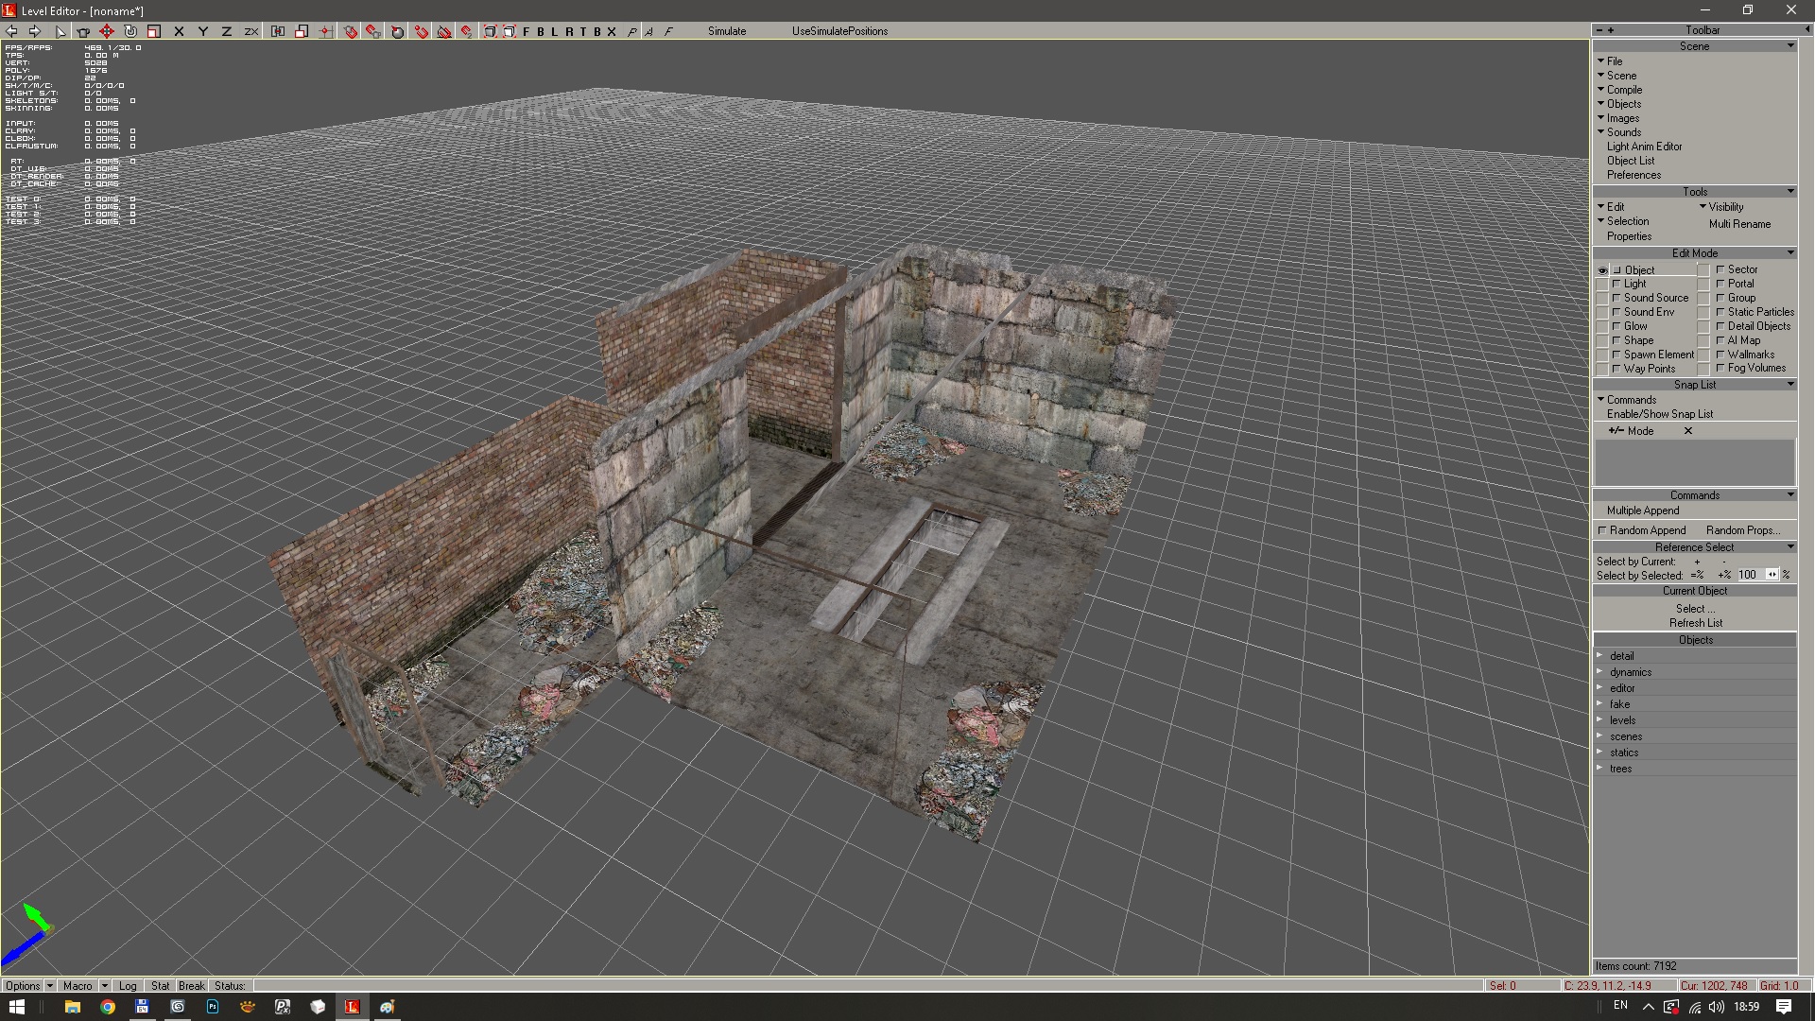Switch to Front view F
This screenshot has height=1021, width=1815.
(x=527, y=31)
